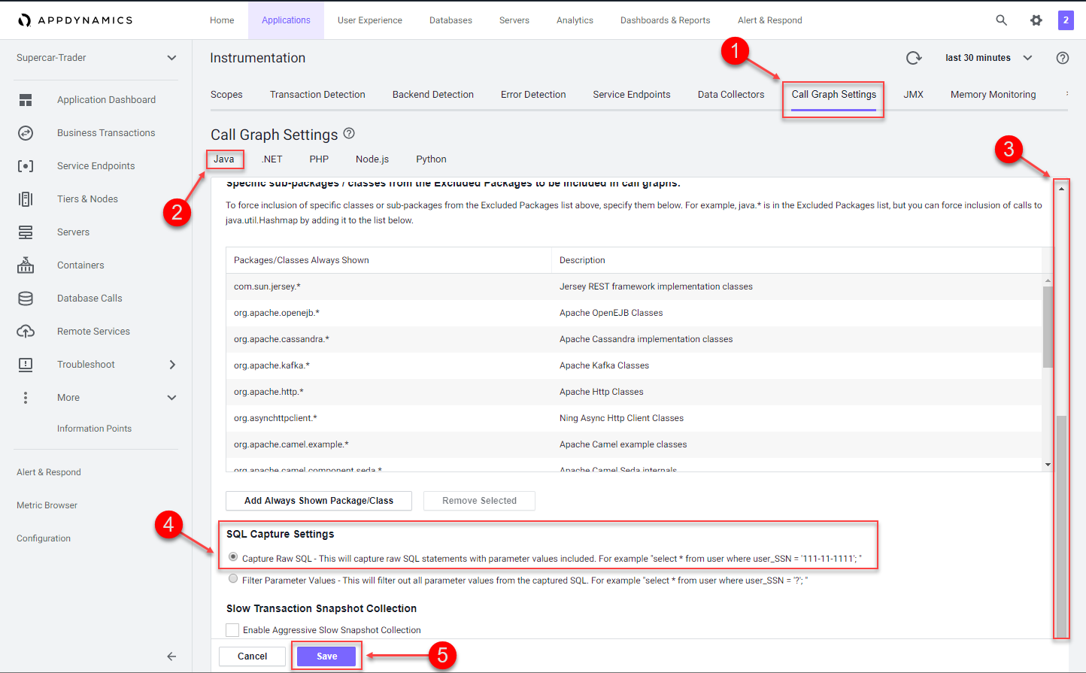Open Dashboards & Reports menu
Image resolution: width=1086 pixels, height=673 pixels.
(665, 20)
